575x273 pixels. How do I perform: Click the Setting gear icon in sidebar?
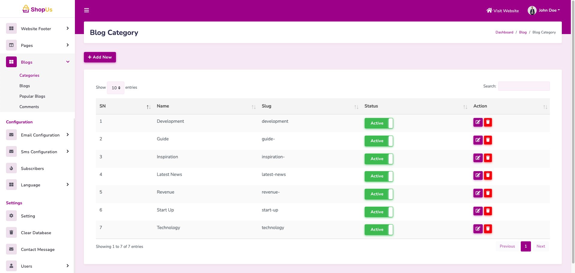pyautogui.click(x=11, y=216)
